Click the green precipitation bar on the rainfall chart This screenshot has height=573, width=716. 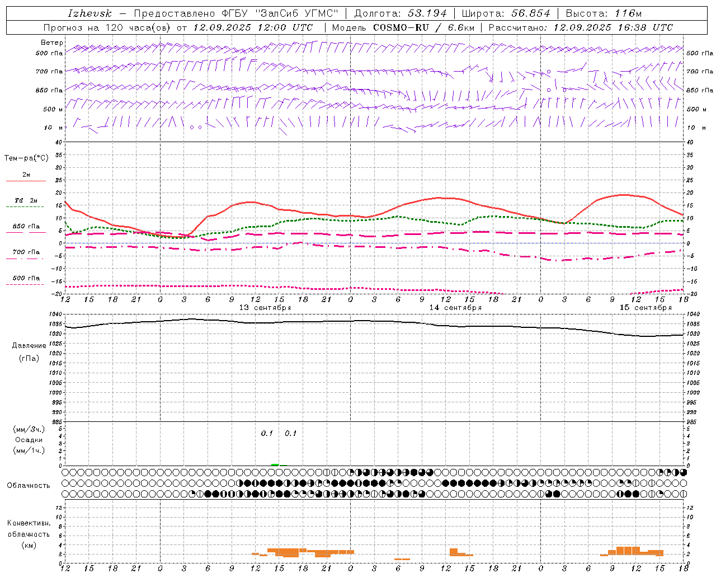(x=275, y=464)
